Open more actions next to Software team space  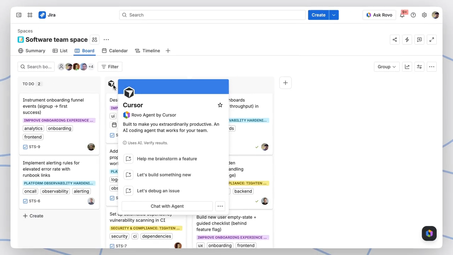pos(106,40)
